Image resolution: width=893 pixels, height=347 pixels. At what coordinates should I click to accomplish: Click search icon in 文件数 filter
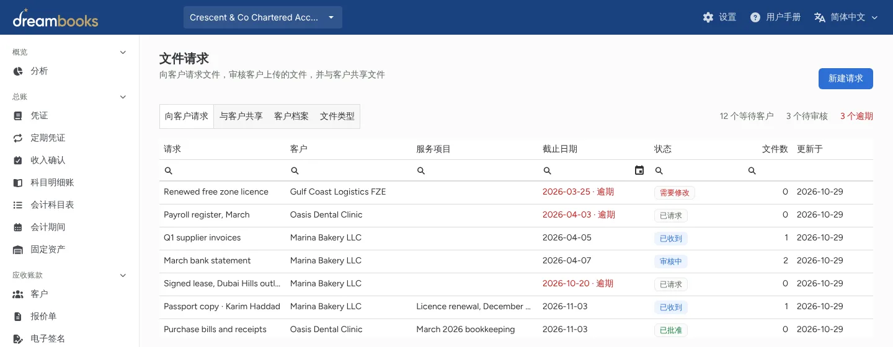pyautogui.click(x=752, y=170)
